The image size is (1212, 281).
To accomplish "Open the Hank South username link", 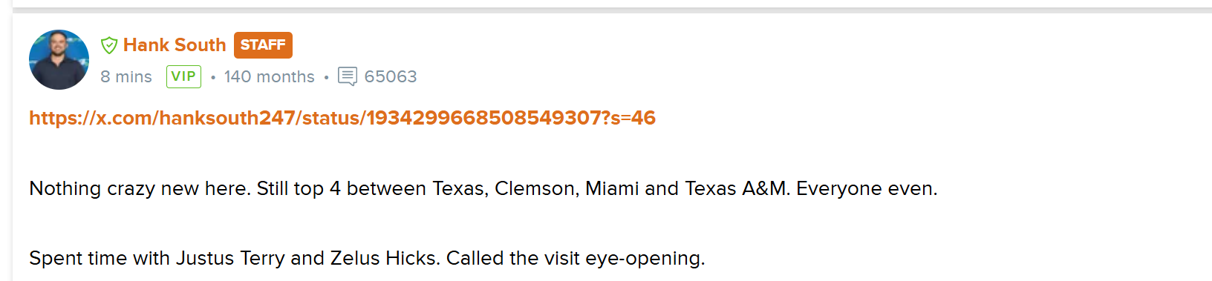I will point(175,45).
